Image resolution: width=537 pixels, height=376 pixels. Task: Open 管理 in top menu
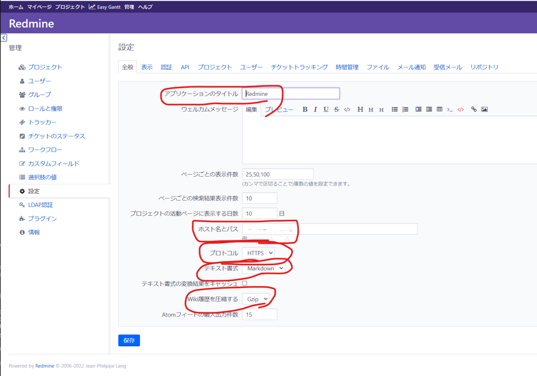[129, 7]
